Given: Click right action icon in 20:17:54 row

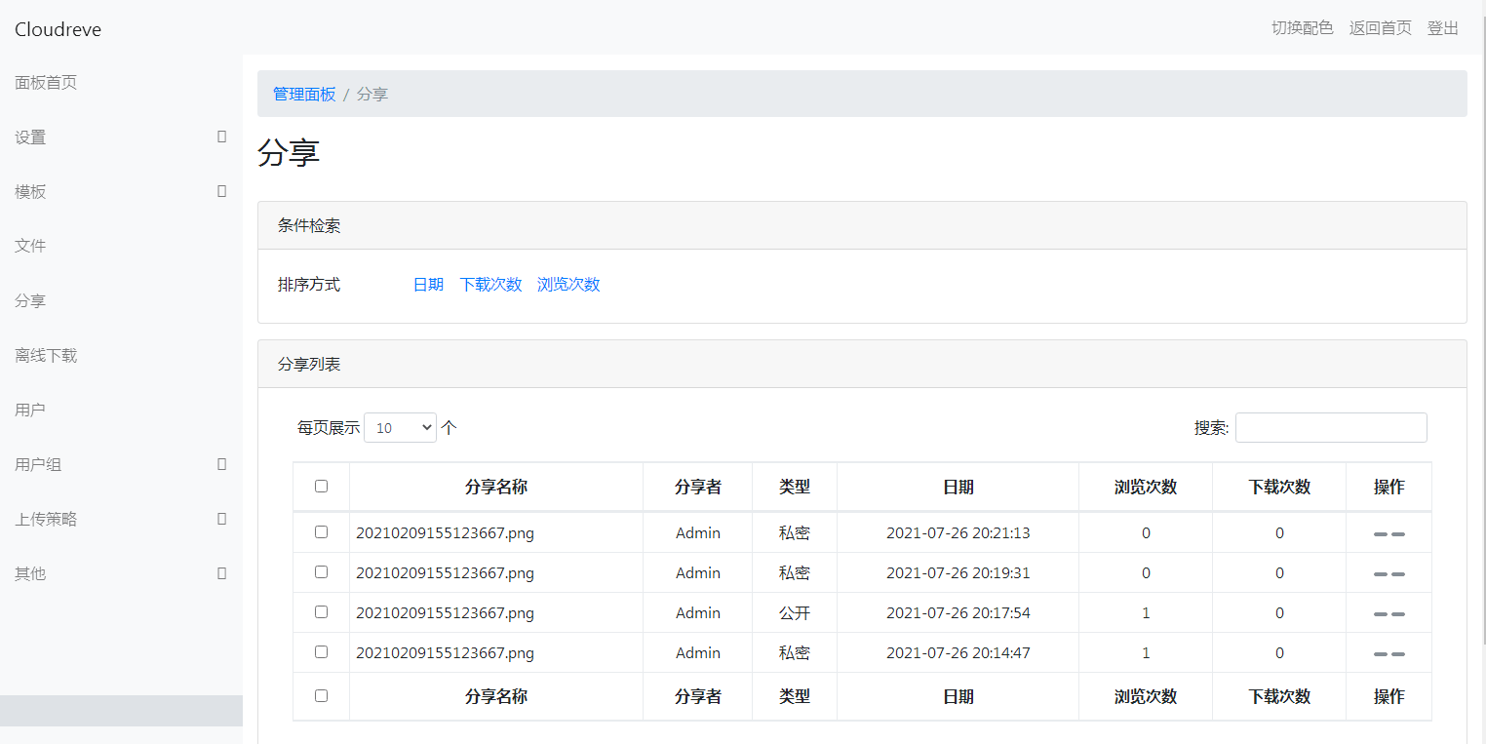Looking at the screenshot, I should 1398,614.
